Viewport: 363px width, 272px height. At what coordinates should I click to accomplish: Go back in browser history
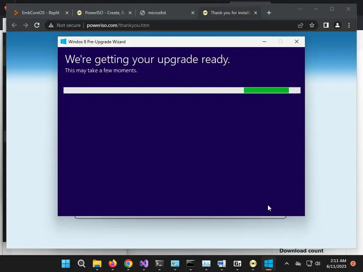click(14, 25)
